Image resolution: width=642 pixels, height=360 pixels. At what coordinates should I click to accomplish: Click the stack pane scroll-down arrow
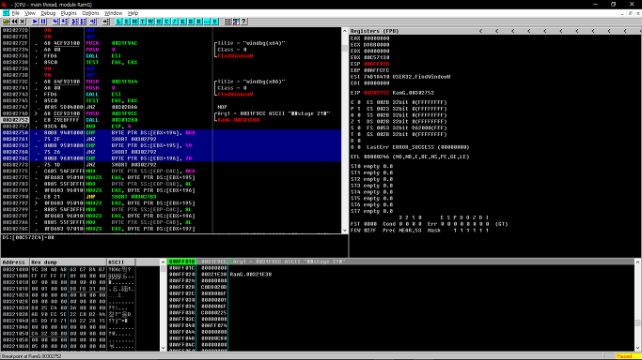point(638,348)
